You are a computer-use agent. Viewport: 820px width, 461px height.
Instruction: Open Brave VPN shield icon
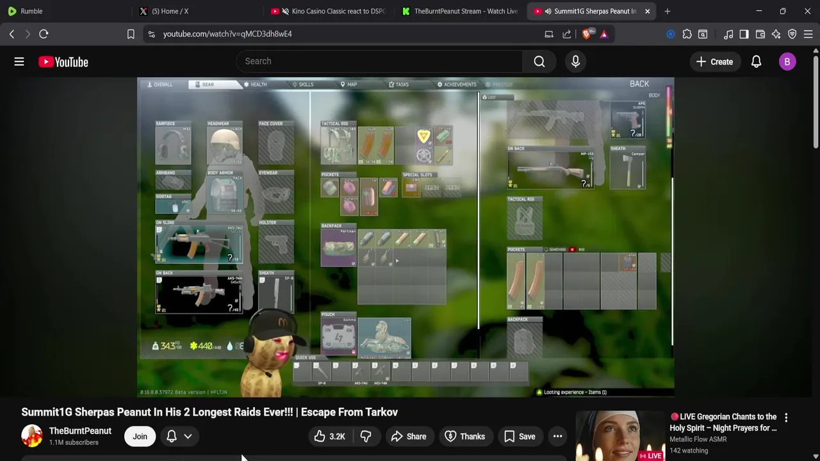792,34
